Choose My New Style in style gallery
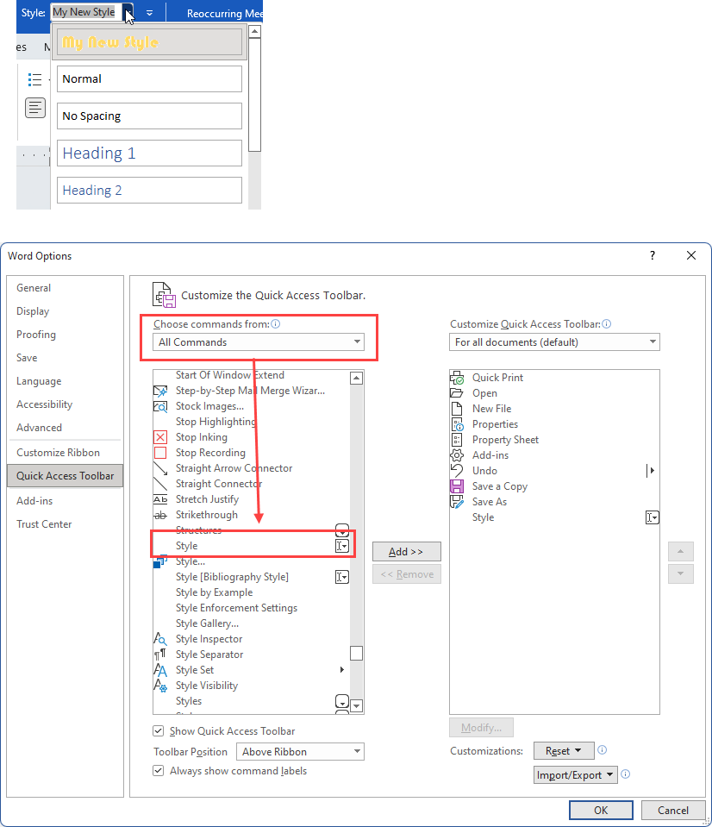This screenshot has width=712, height=827. click(149, 41)
